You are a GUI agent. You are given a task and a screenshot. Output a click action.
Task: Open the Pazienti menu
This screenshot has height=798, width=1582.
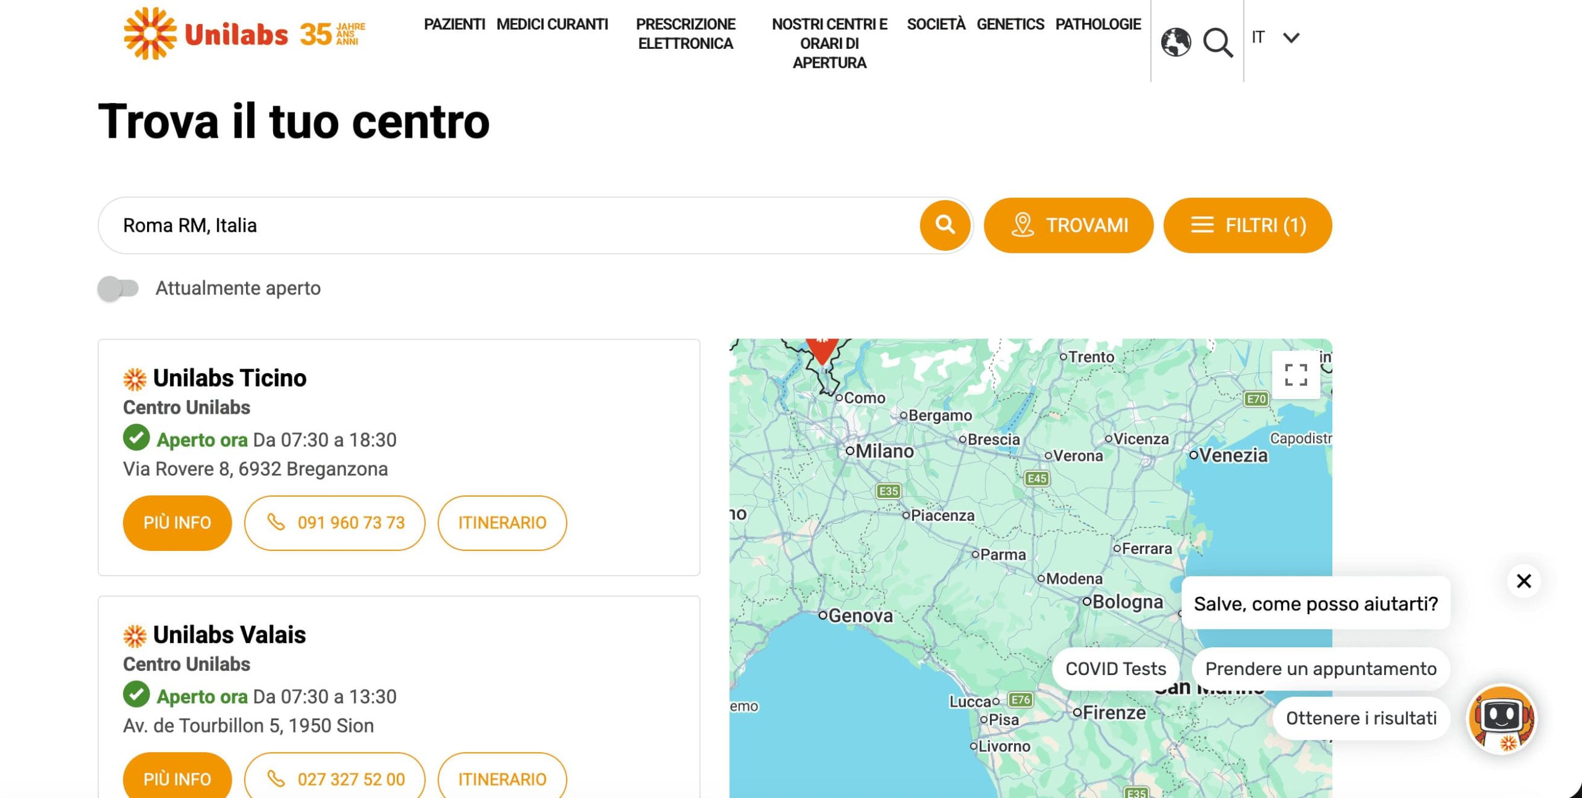point(454,24)
